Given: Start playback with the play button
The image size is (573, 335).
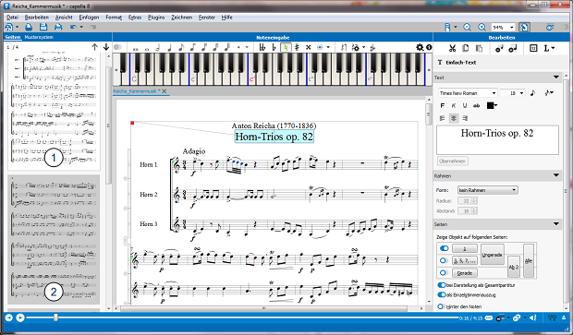Looking at the screenshot, I should 20,317.
